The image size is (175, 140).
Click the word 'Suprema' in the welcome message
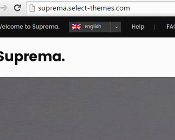pos(45,27)
